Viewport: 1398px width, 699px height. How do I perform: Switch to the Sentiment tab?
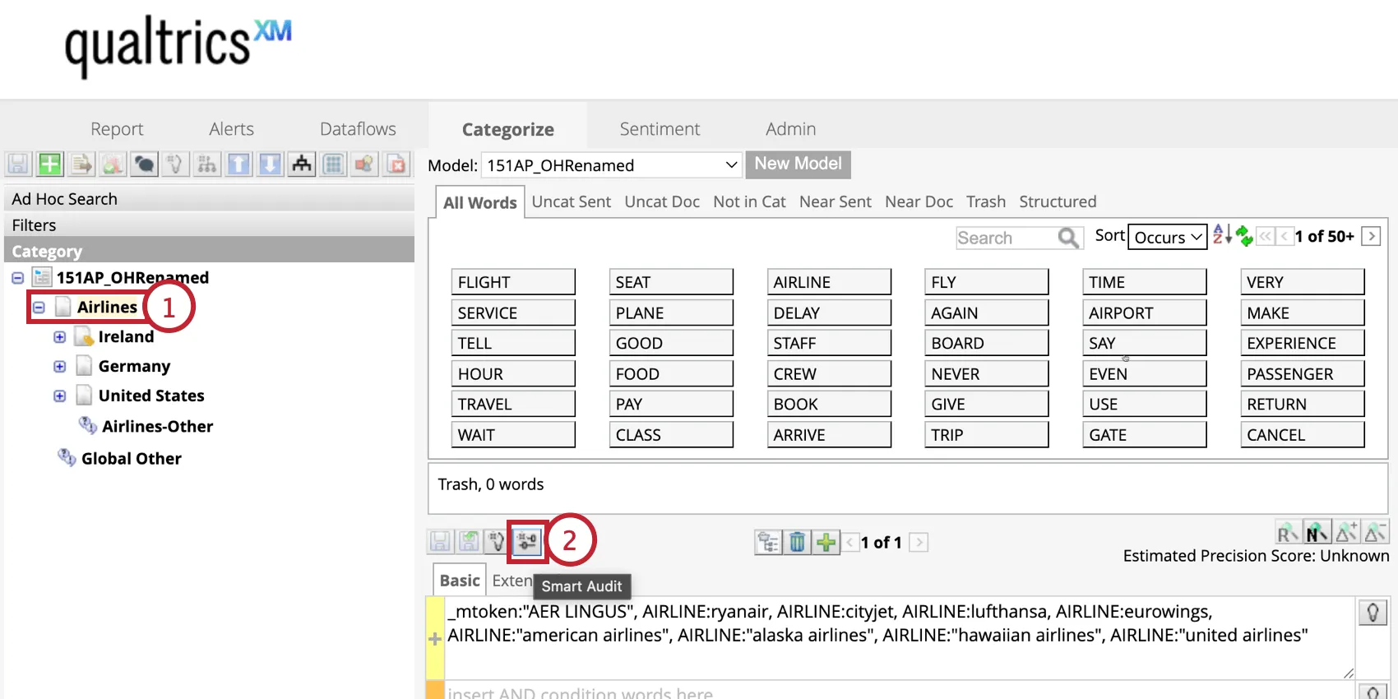pos(660,129)
